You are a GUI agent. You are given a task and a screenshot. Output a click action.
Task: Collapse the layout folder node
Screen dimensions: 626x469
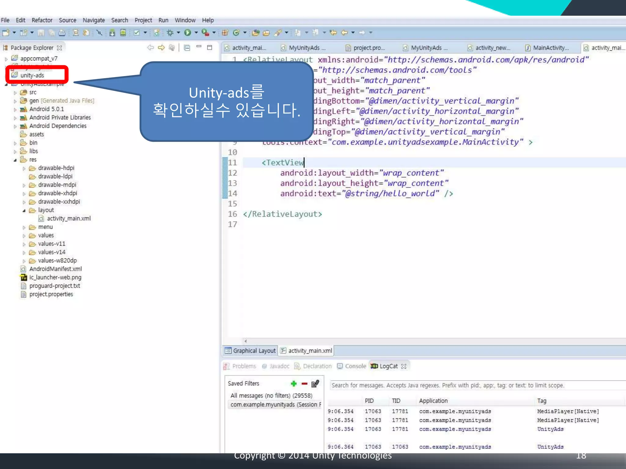tap(24, 211)
